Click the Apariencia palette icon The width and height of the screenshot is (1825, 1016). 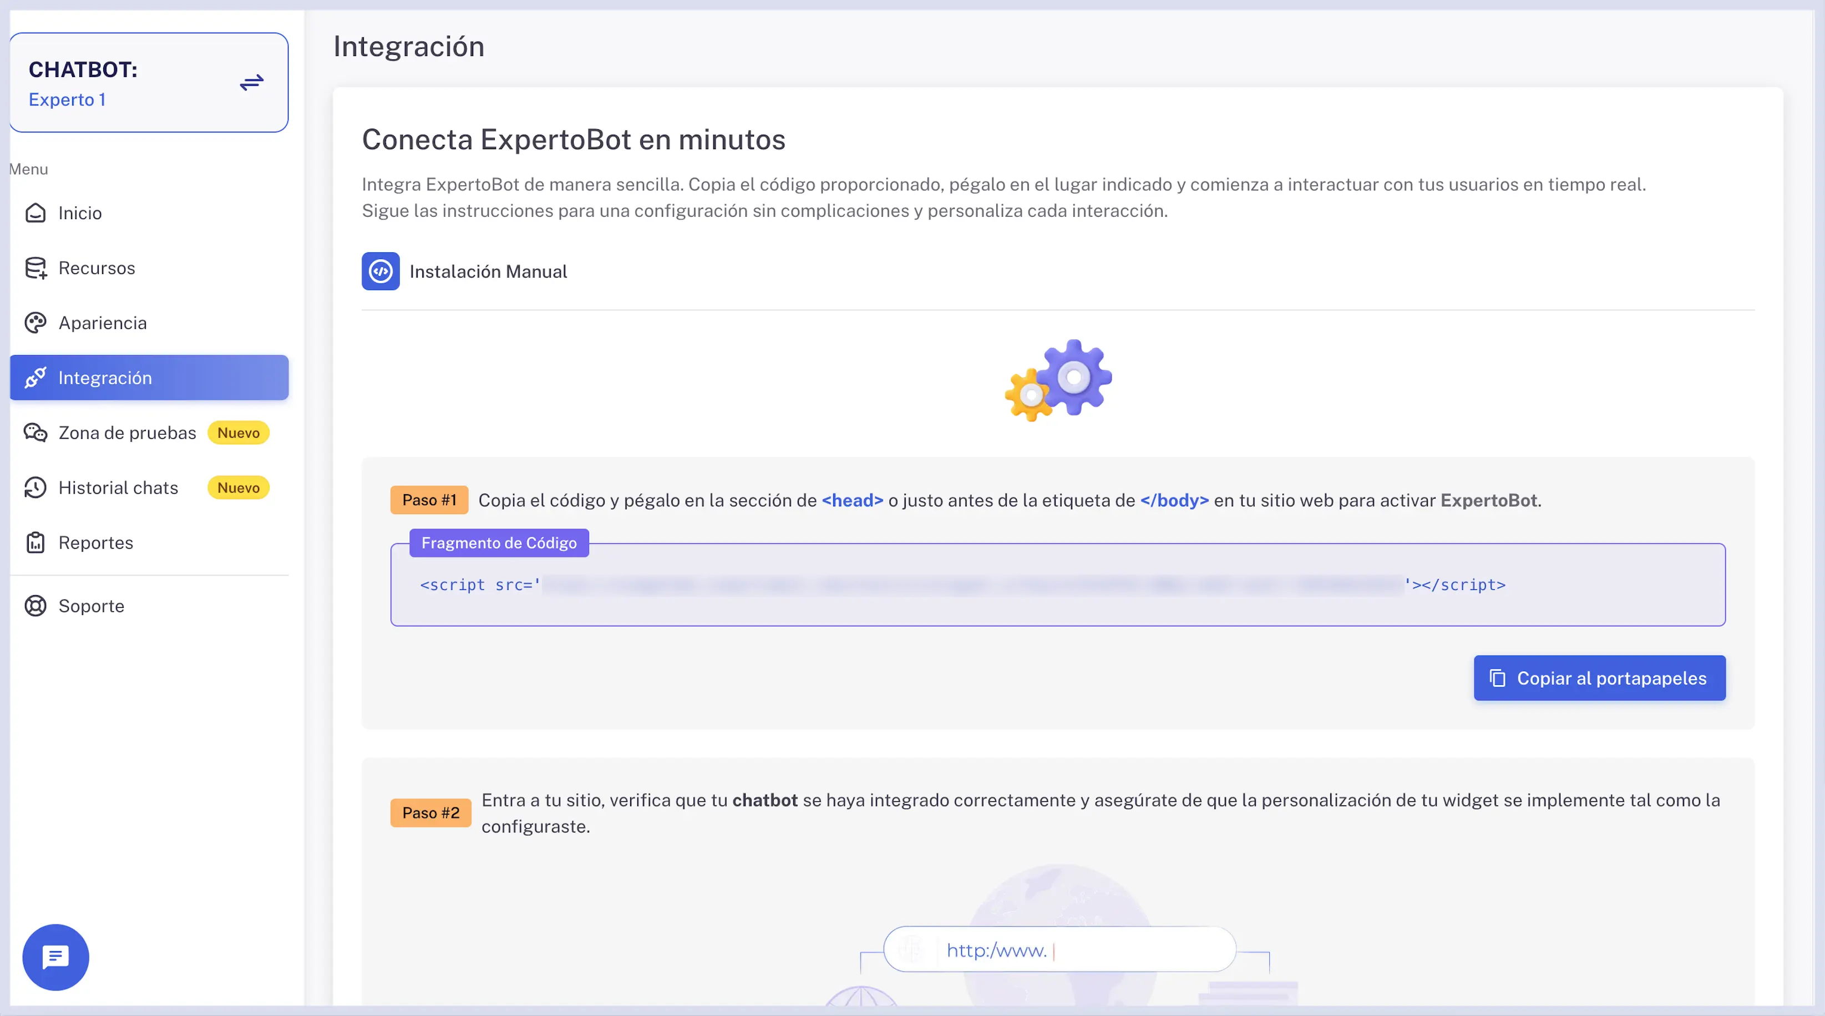pos(36,322)
